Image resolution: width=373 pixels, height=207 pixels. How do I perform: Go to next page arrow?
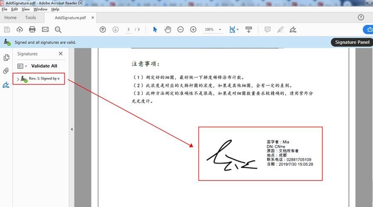115,29
